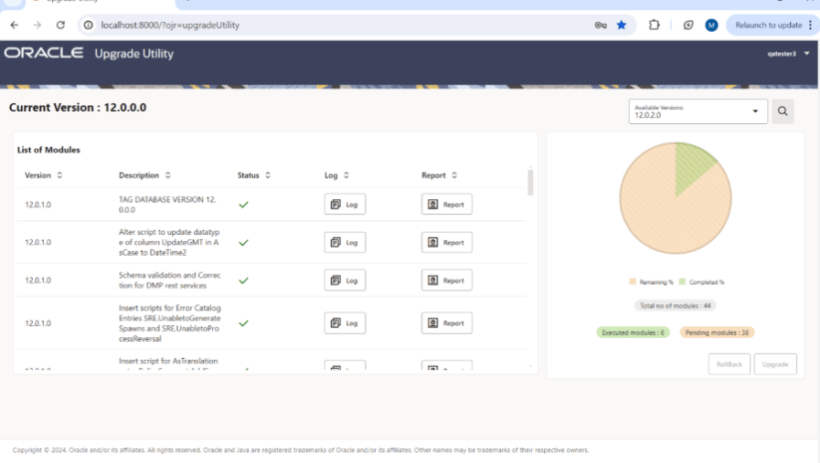Click the Executed modules : 6 badge
This screenshot has height=463, width=820.
[633, 332]
